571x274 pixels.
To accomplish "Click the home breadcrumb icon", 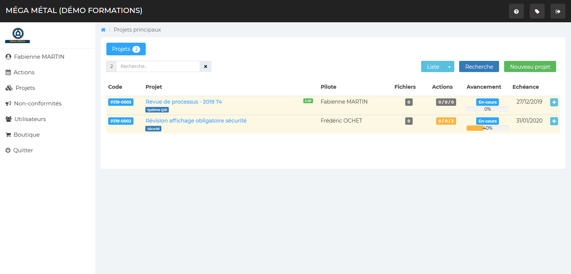I will [x=103, y=30].
